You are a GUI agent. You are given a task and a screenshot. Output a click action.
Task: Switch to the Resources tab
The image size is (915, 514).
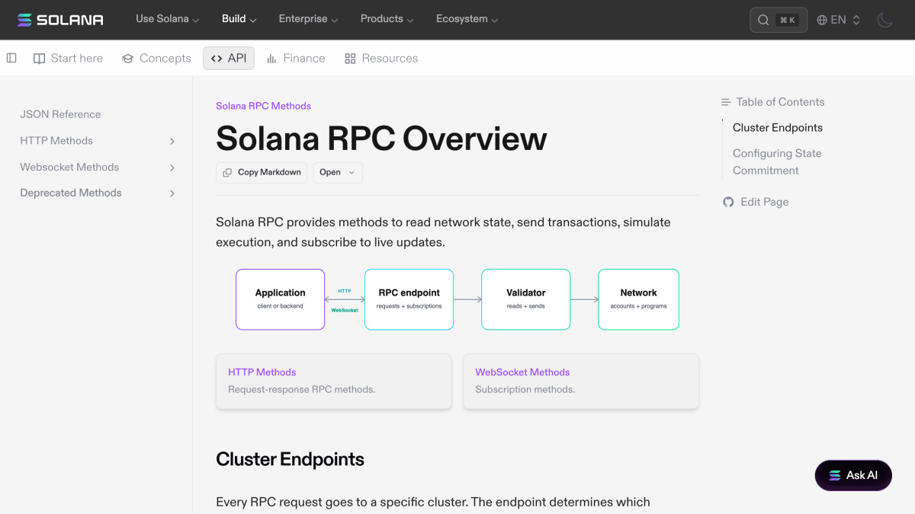pyautogui.click(x=381, y=58)
